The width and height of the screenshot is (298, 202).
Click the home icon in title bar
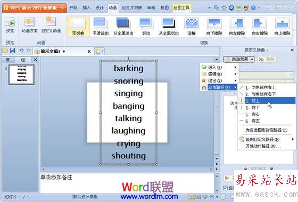point(224,8)
